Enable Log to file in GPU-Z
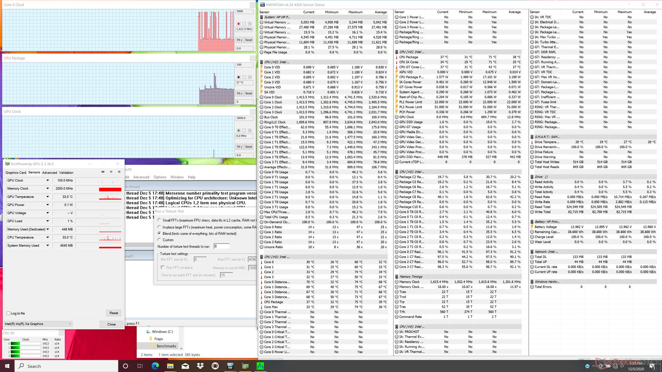 point(9,313)
